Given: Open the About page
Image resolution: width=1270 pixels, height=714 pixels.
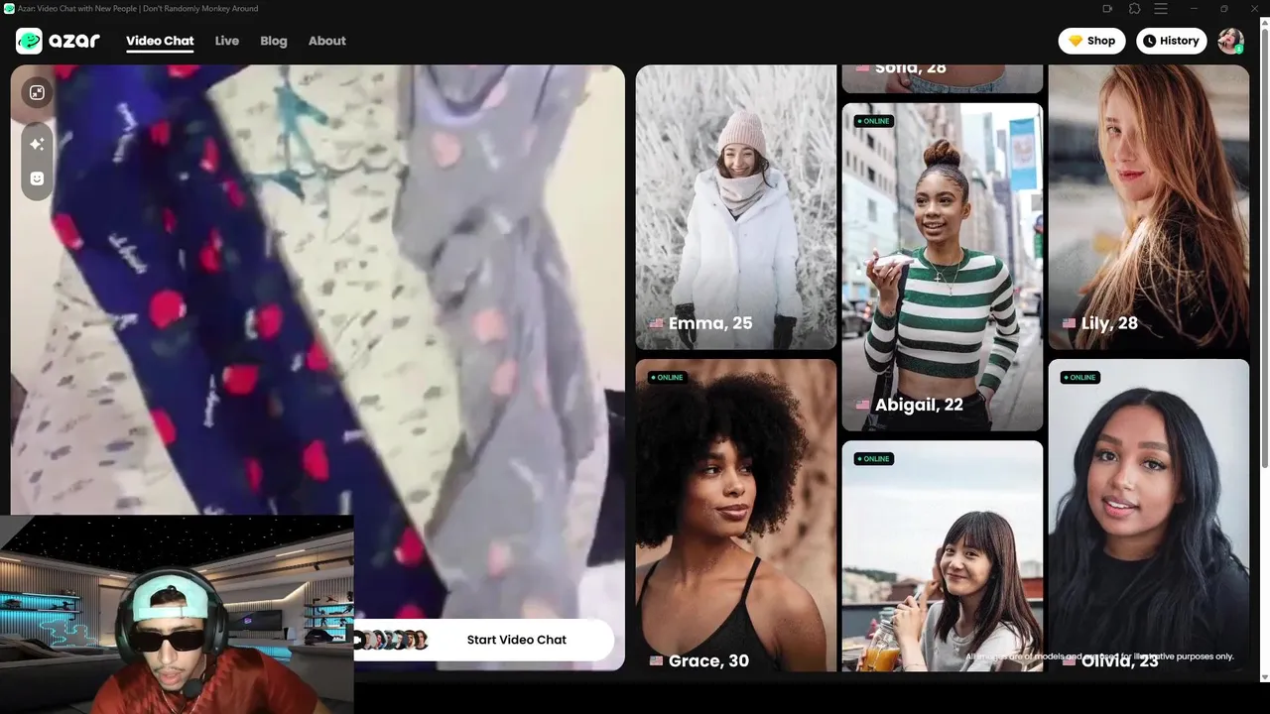Looking at the screenshot, I should click(327, 41).
